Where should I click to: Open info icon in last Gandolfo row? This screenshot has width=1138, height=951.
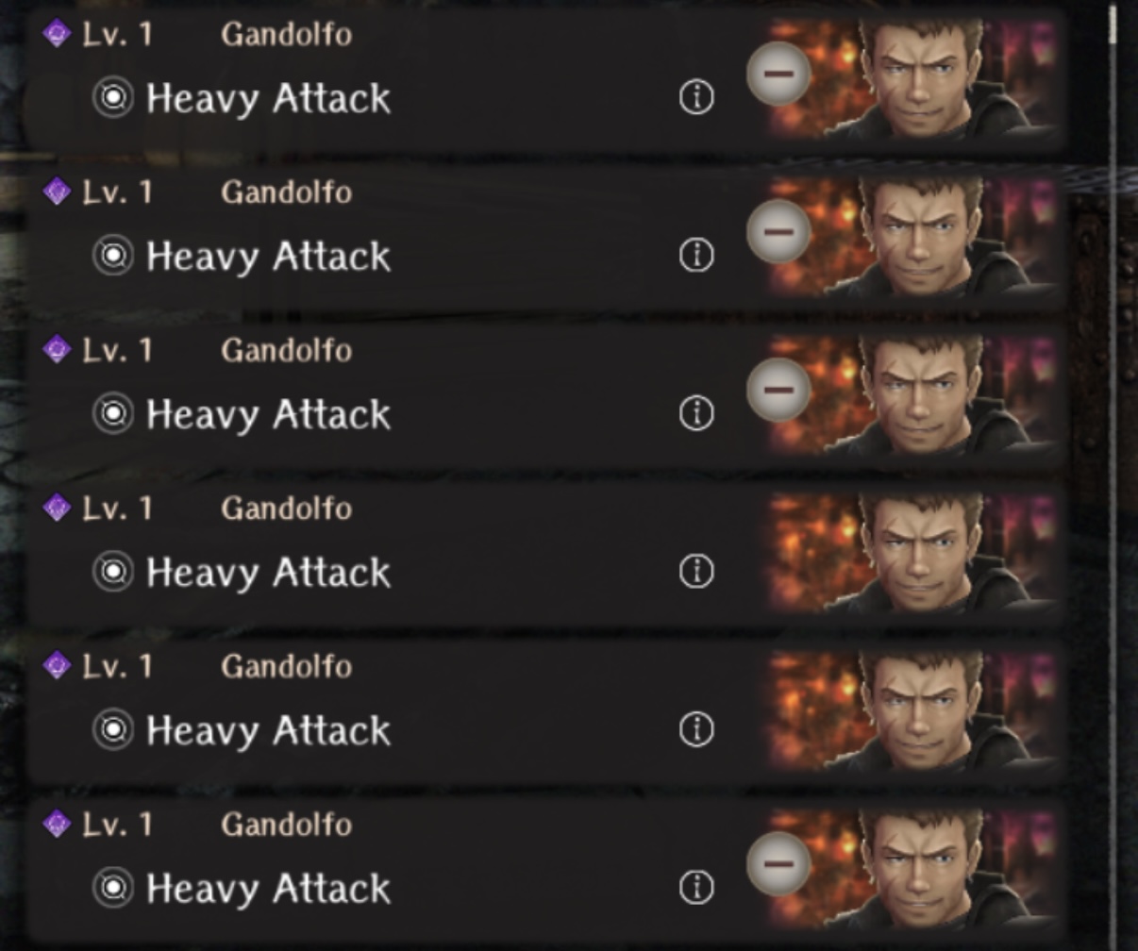click(x=696, y=887)
